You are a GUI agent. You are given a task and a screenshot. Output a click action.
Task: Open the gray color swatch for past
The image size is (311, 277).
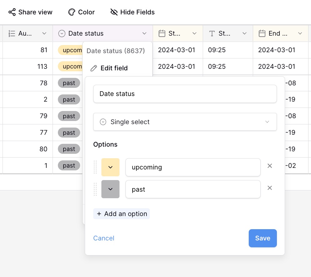pos(110,189)
